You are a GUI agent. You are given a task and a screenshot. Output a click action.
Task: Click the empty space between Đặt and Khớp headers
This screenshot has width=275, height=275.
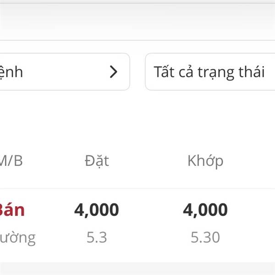(149, 161)
